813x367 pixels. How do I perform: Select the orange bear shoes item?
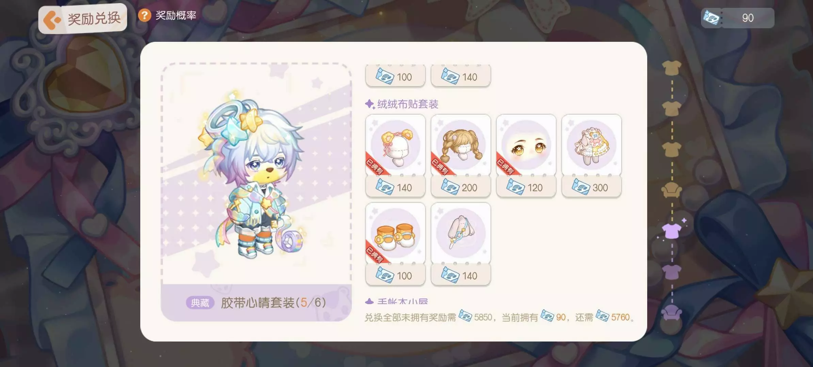click(x=395, y=234)
